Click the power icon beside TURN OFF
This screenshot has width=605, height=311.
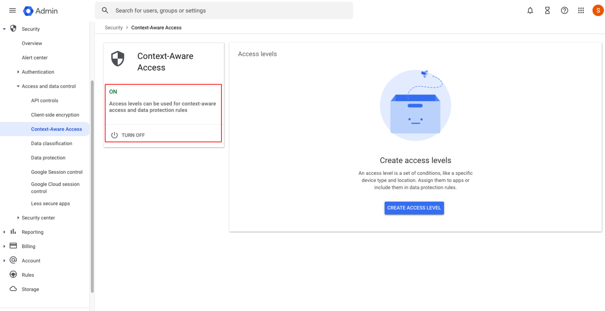(114, 135)
